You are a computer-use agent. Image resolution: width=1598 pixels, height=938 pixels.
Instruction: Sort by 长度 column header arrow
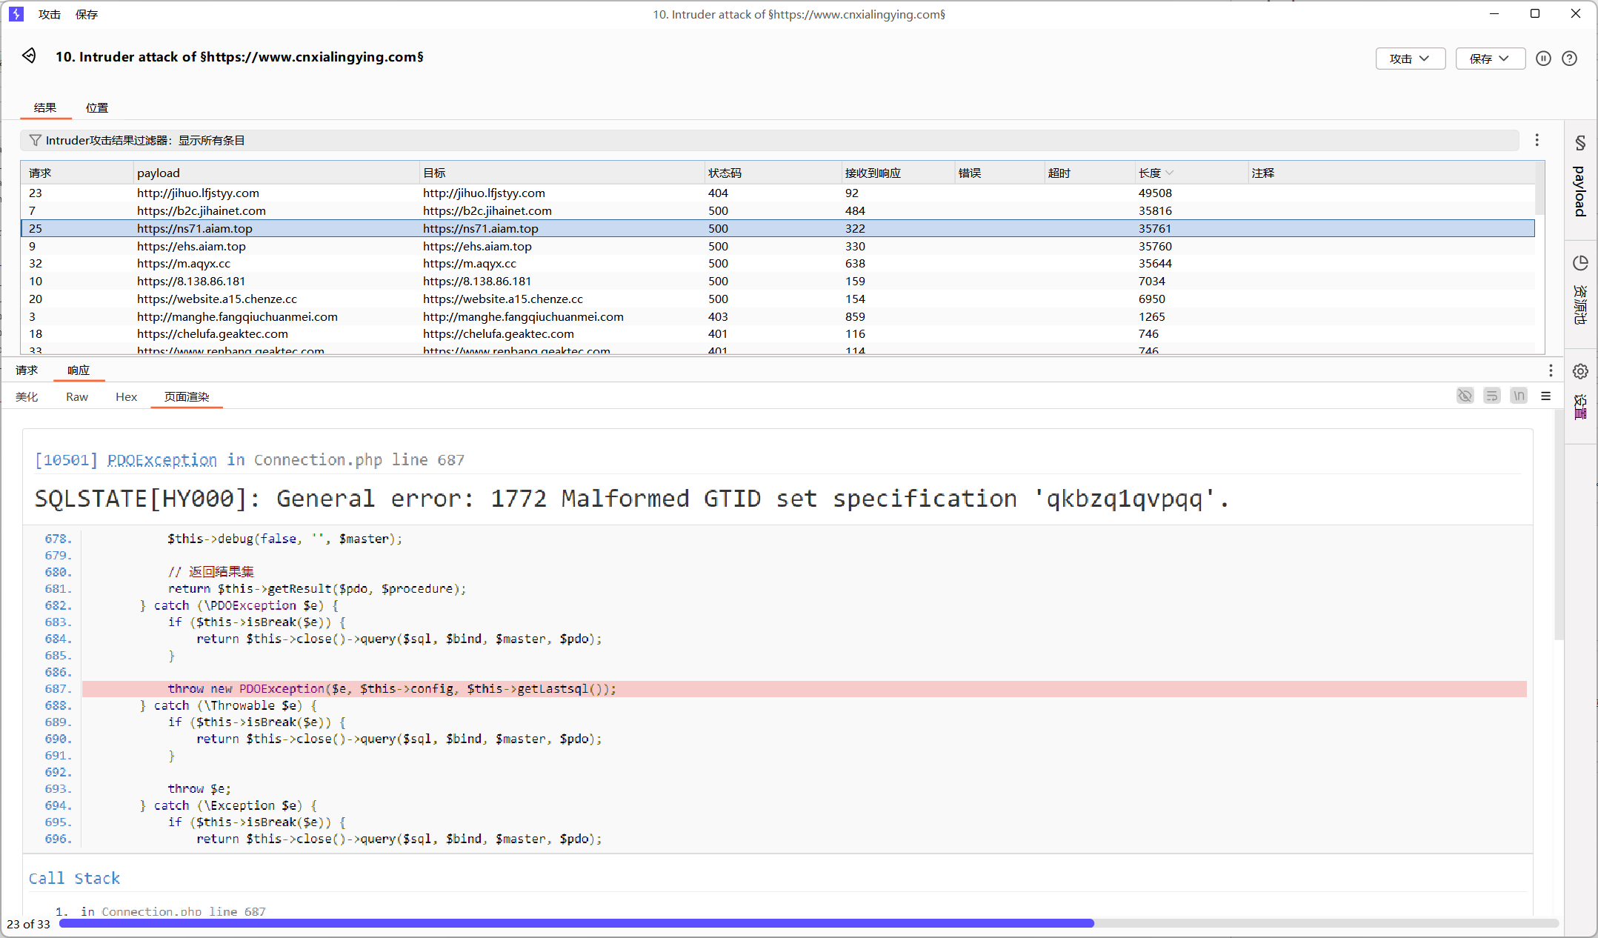[1170, 173]
